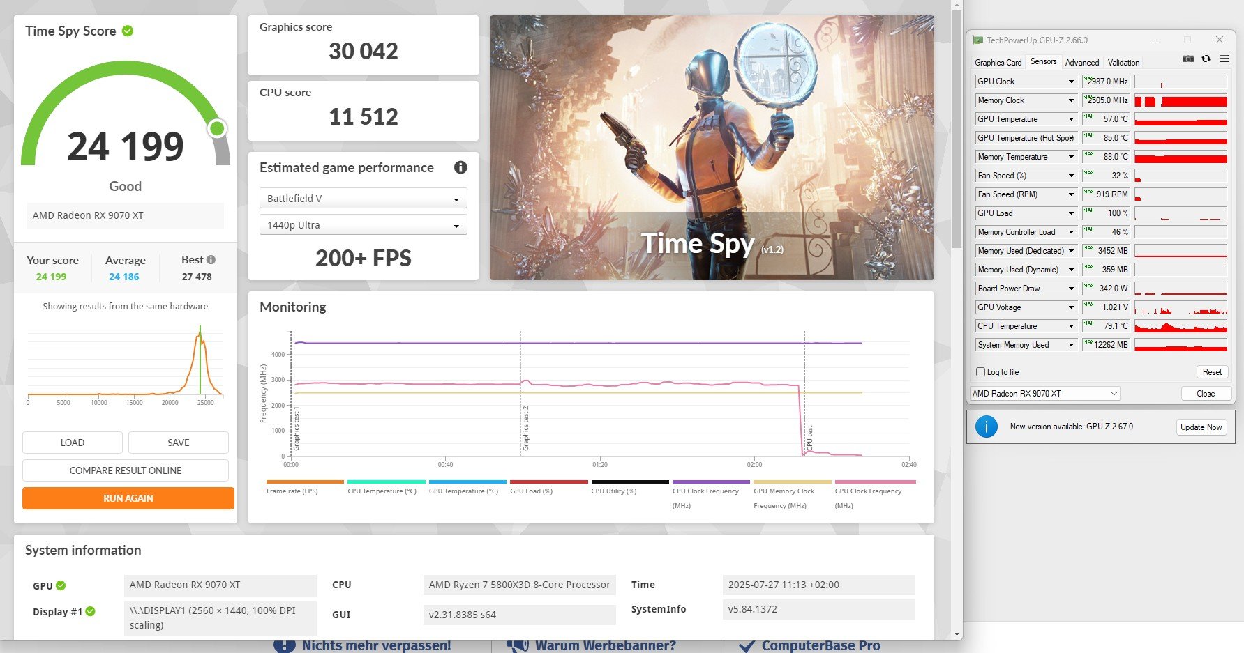
Task: Click the Time Spy benchmark thumbnail image
Action: (x=712, y=148)
